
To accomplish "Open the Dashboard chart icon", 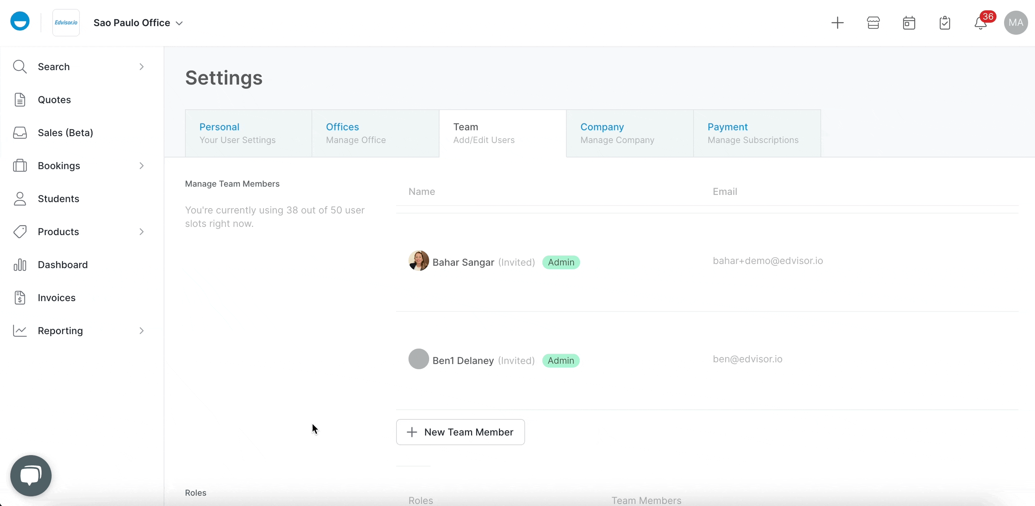I will coord(19,264).
